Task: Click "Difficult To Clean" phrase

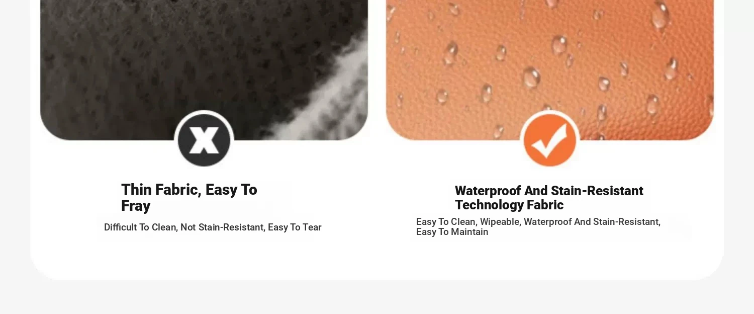Action: point(140,227)
